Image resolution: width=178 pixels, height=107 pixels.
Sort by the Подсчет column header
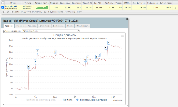pos(54,3)
